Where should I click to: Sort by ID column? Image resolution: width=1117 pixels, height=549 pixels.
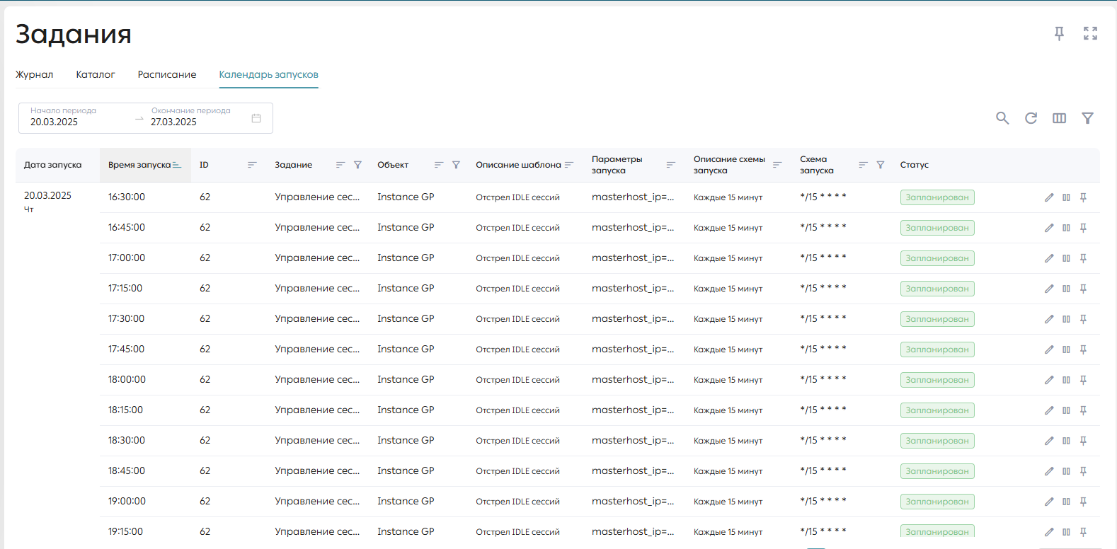(x=252, y=165)
